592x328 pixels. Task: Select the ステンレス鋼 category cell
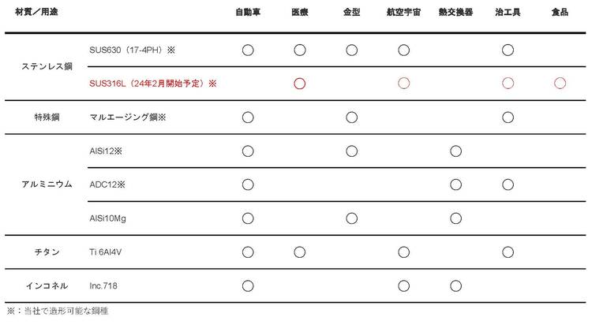(47, 67)
